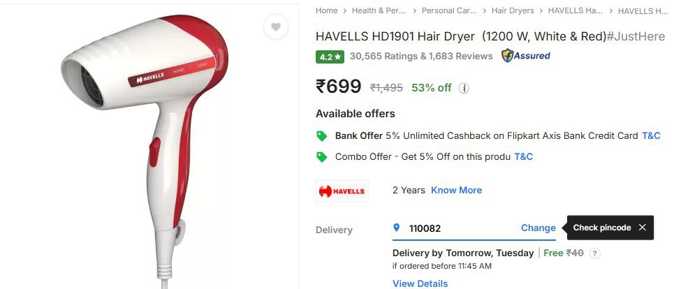Viewport: 674px width, 289px height.
Task: Click the green tag icon beside Bank Offer
Action: 321,136
